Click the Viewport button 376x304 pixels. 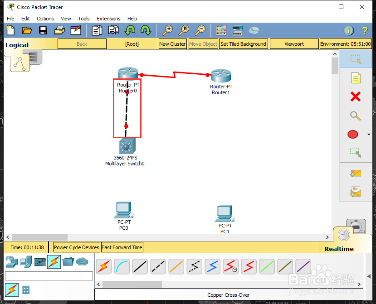[x=294, y=44]
